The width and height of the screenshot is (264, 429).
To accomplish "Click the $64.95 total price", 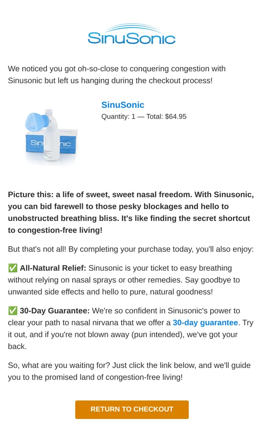I will (x=176, y=117).
